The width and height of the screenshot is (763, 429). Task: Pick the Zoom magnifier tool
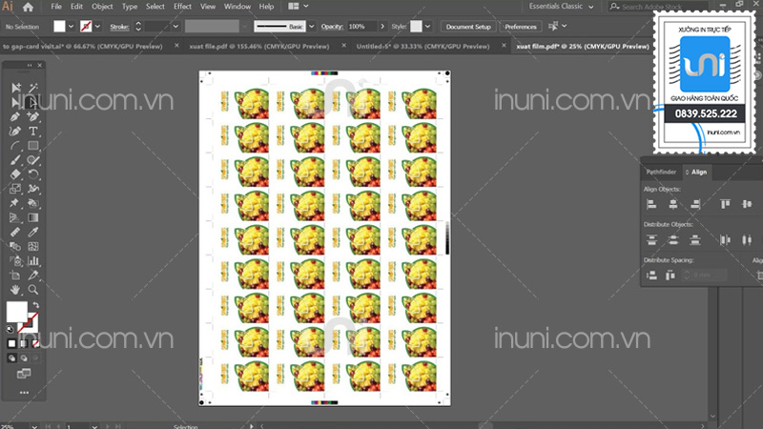tap(32, 288)
